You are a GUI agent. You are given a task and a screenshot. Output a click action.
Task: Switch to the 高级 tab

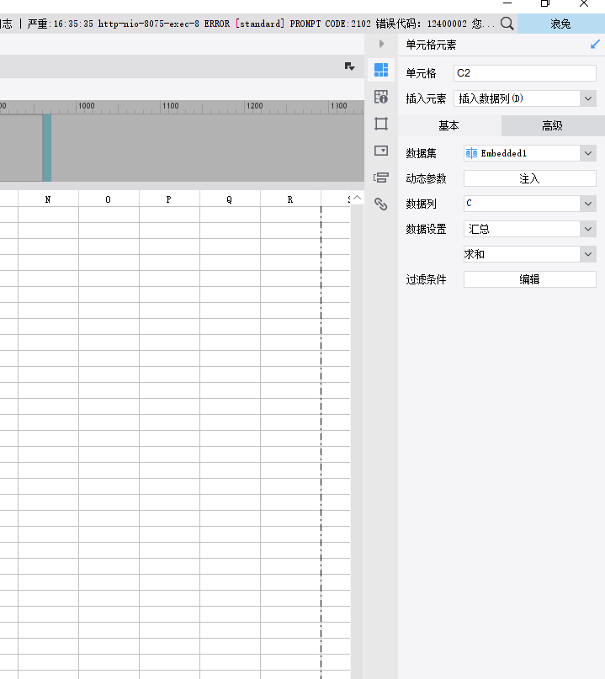[x=552, y=125]
